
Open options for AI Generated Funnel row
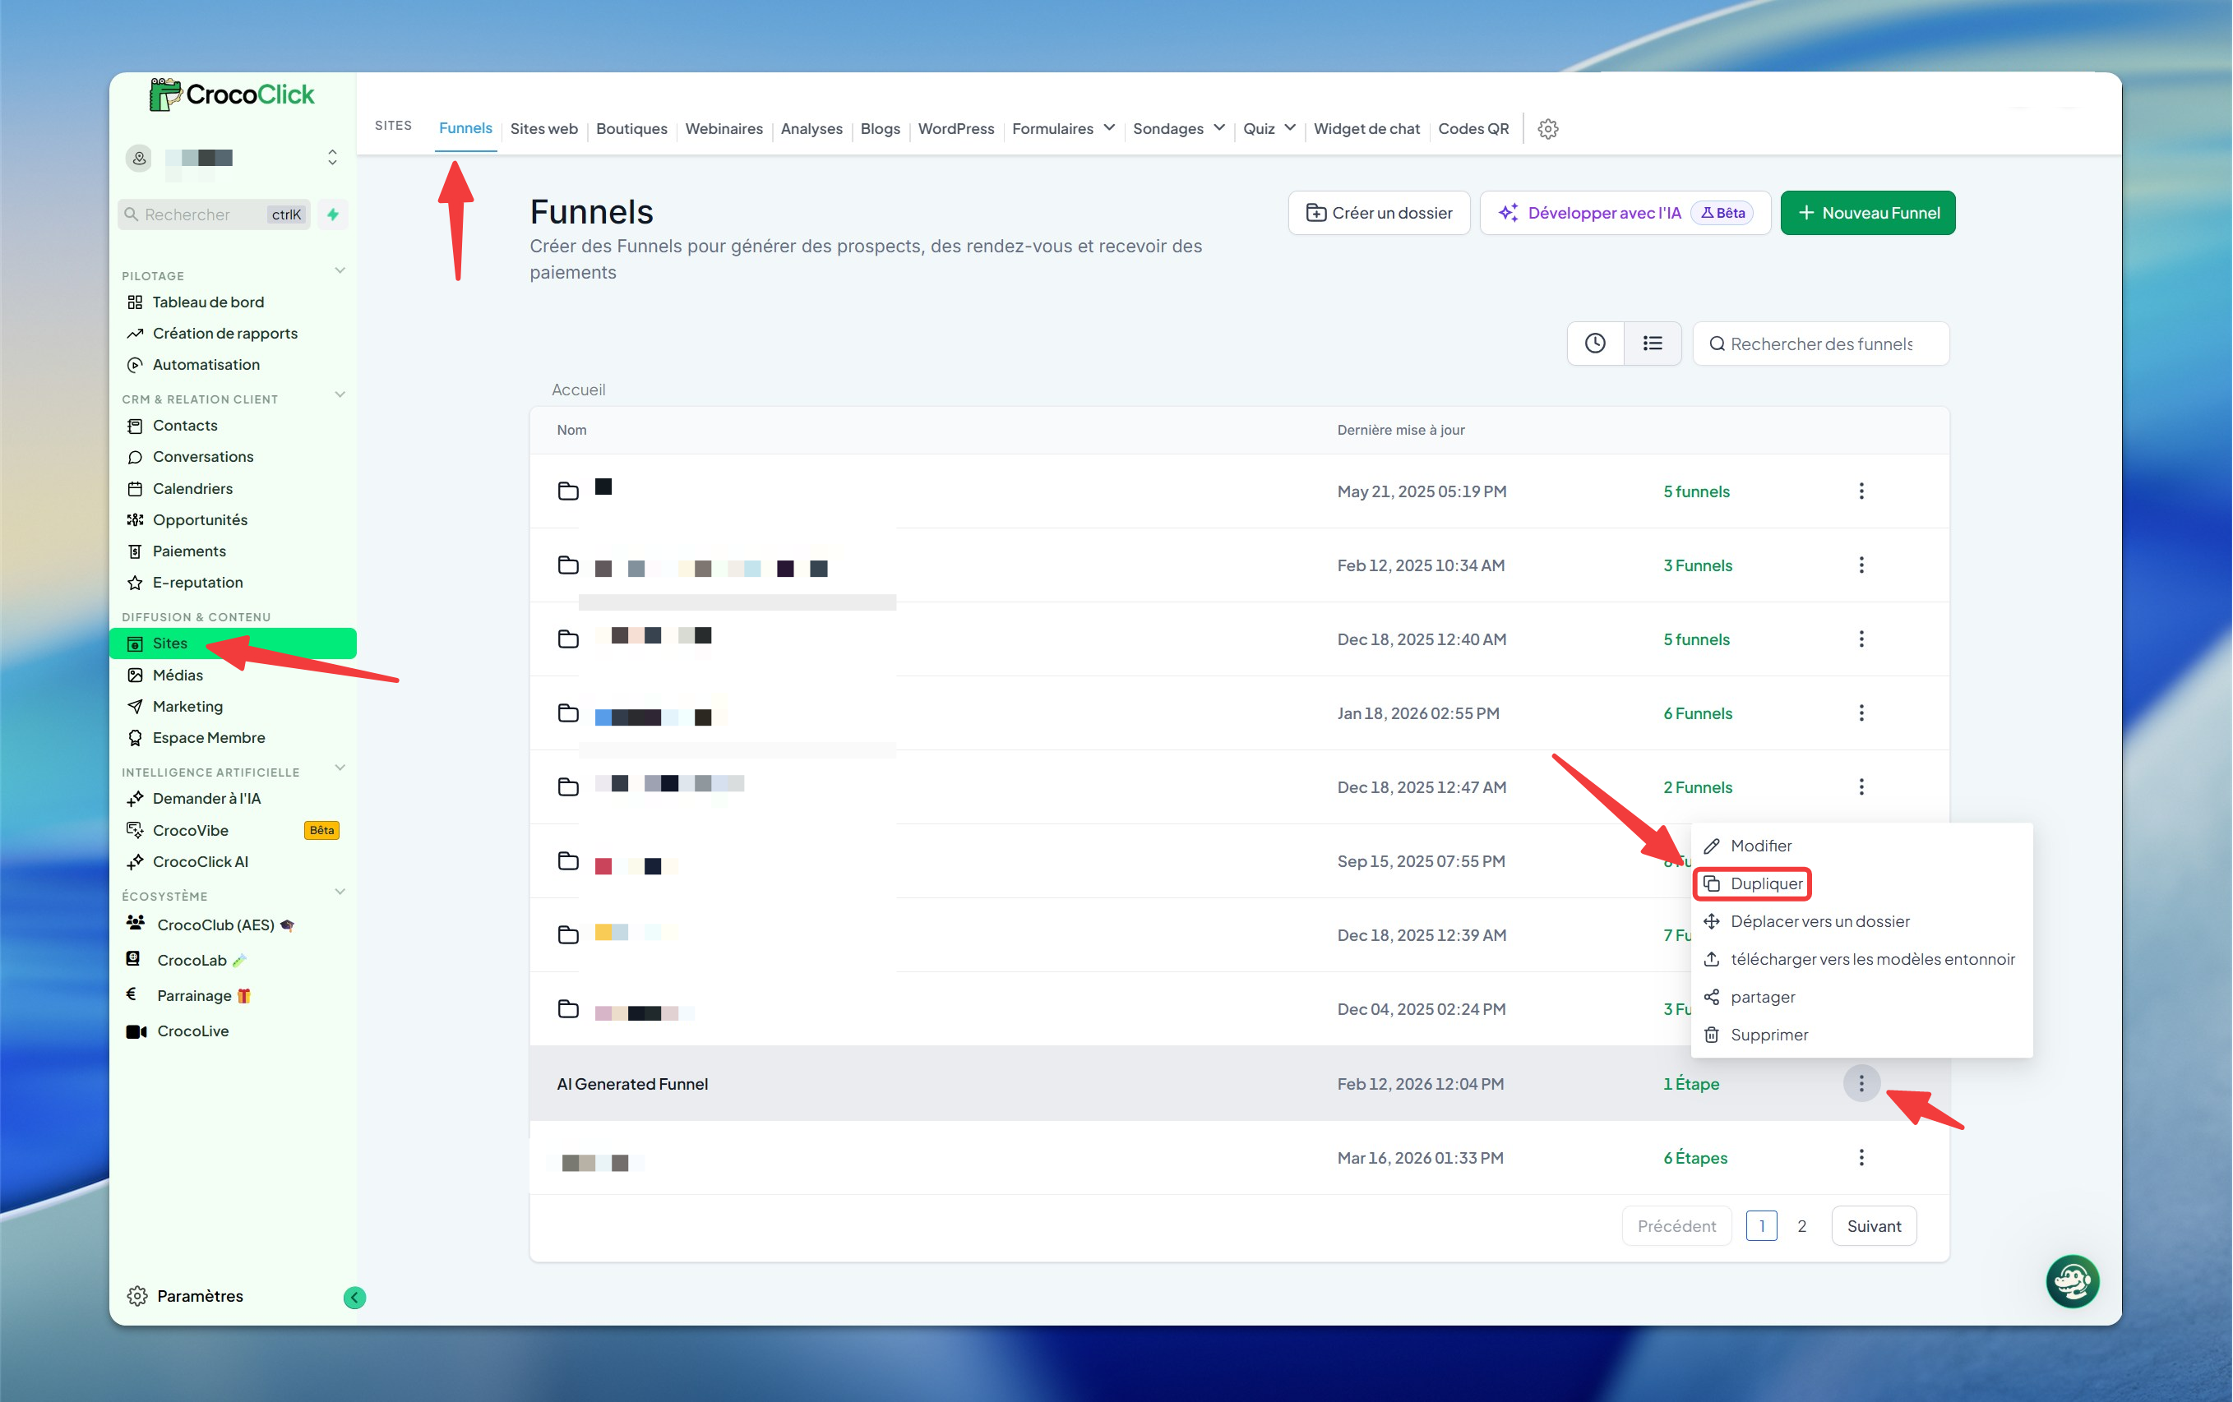(1861, 1083)
